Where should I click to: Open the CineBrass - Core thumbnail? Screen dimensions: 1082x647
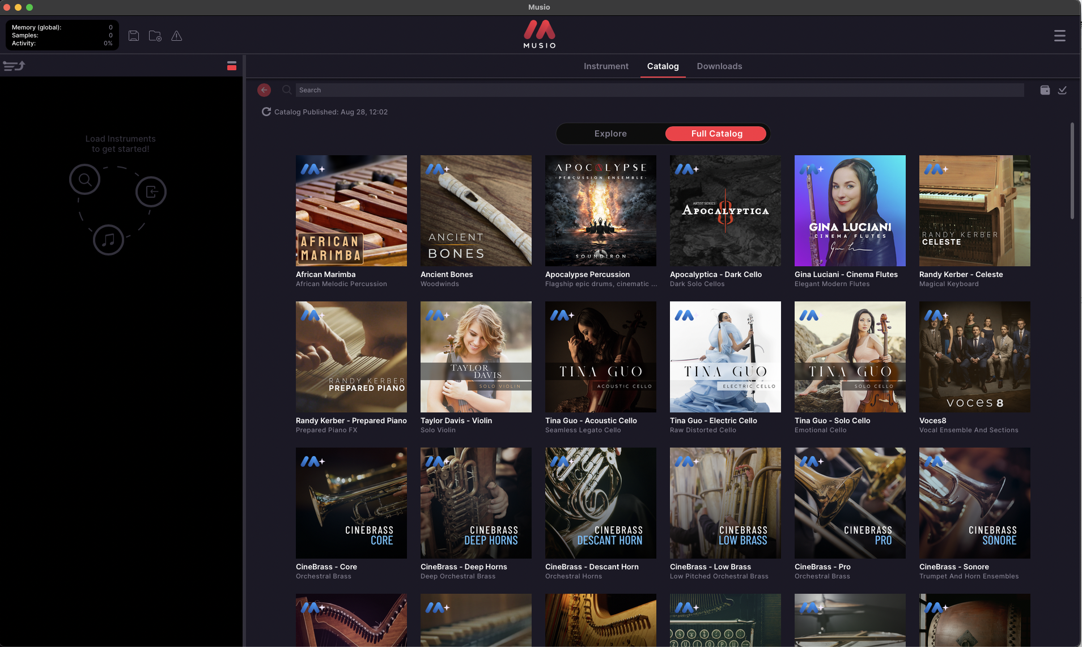click(x=351, y=503)
